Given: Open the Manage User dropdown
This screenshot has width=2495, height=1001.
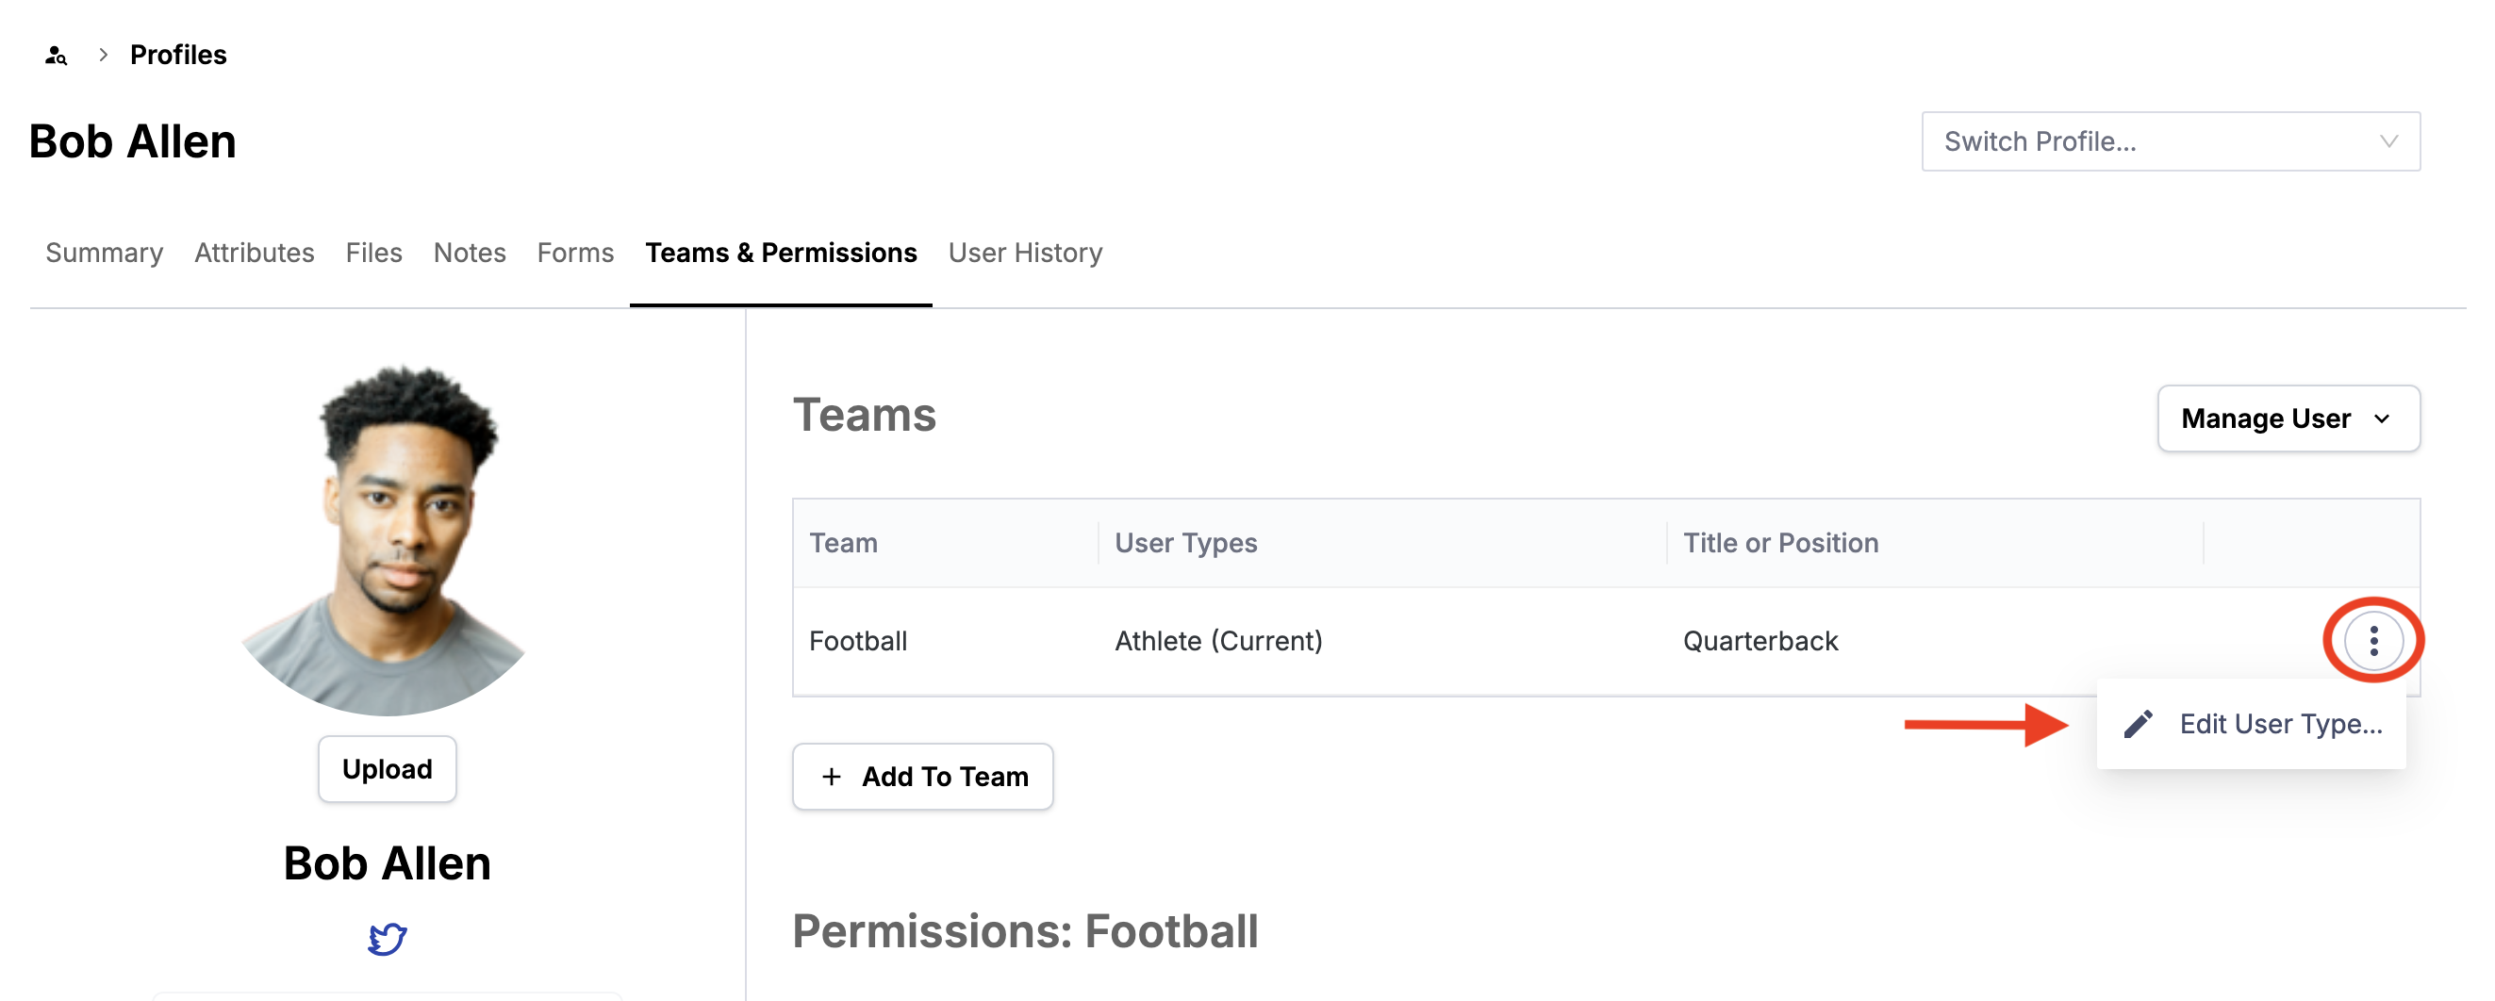Looking at the screenshot, I should pos(2288,418).
